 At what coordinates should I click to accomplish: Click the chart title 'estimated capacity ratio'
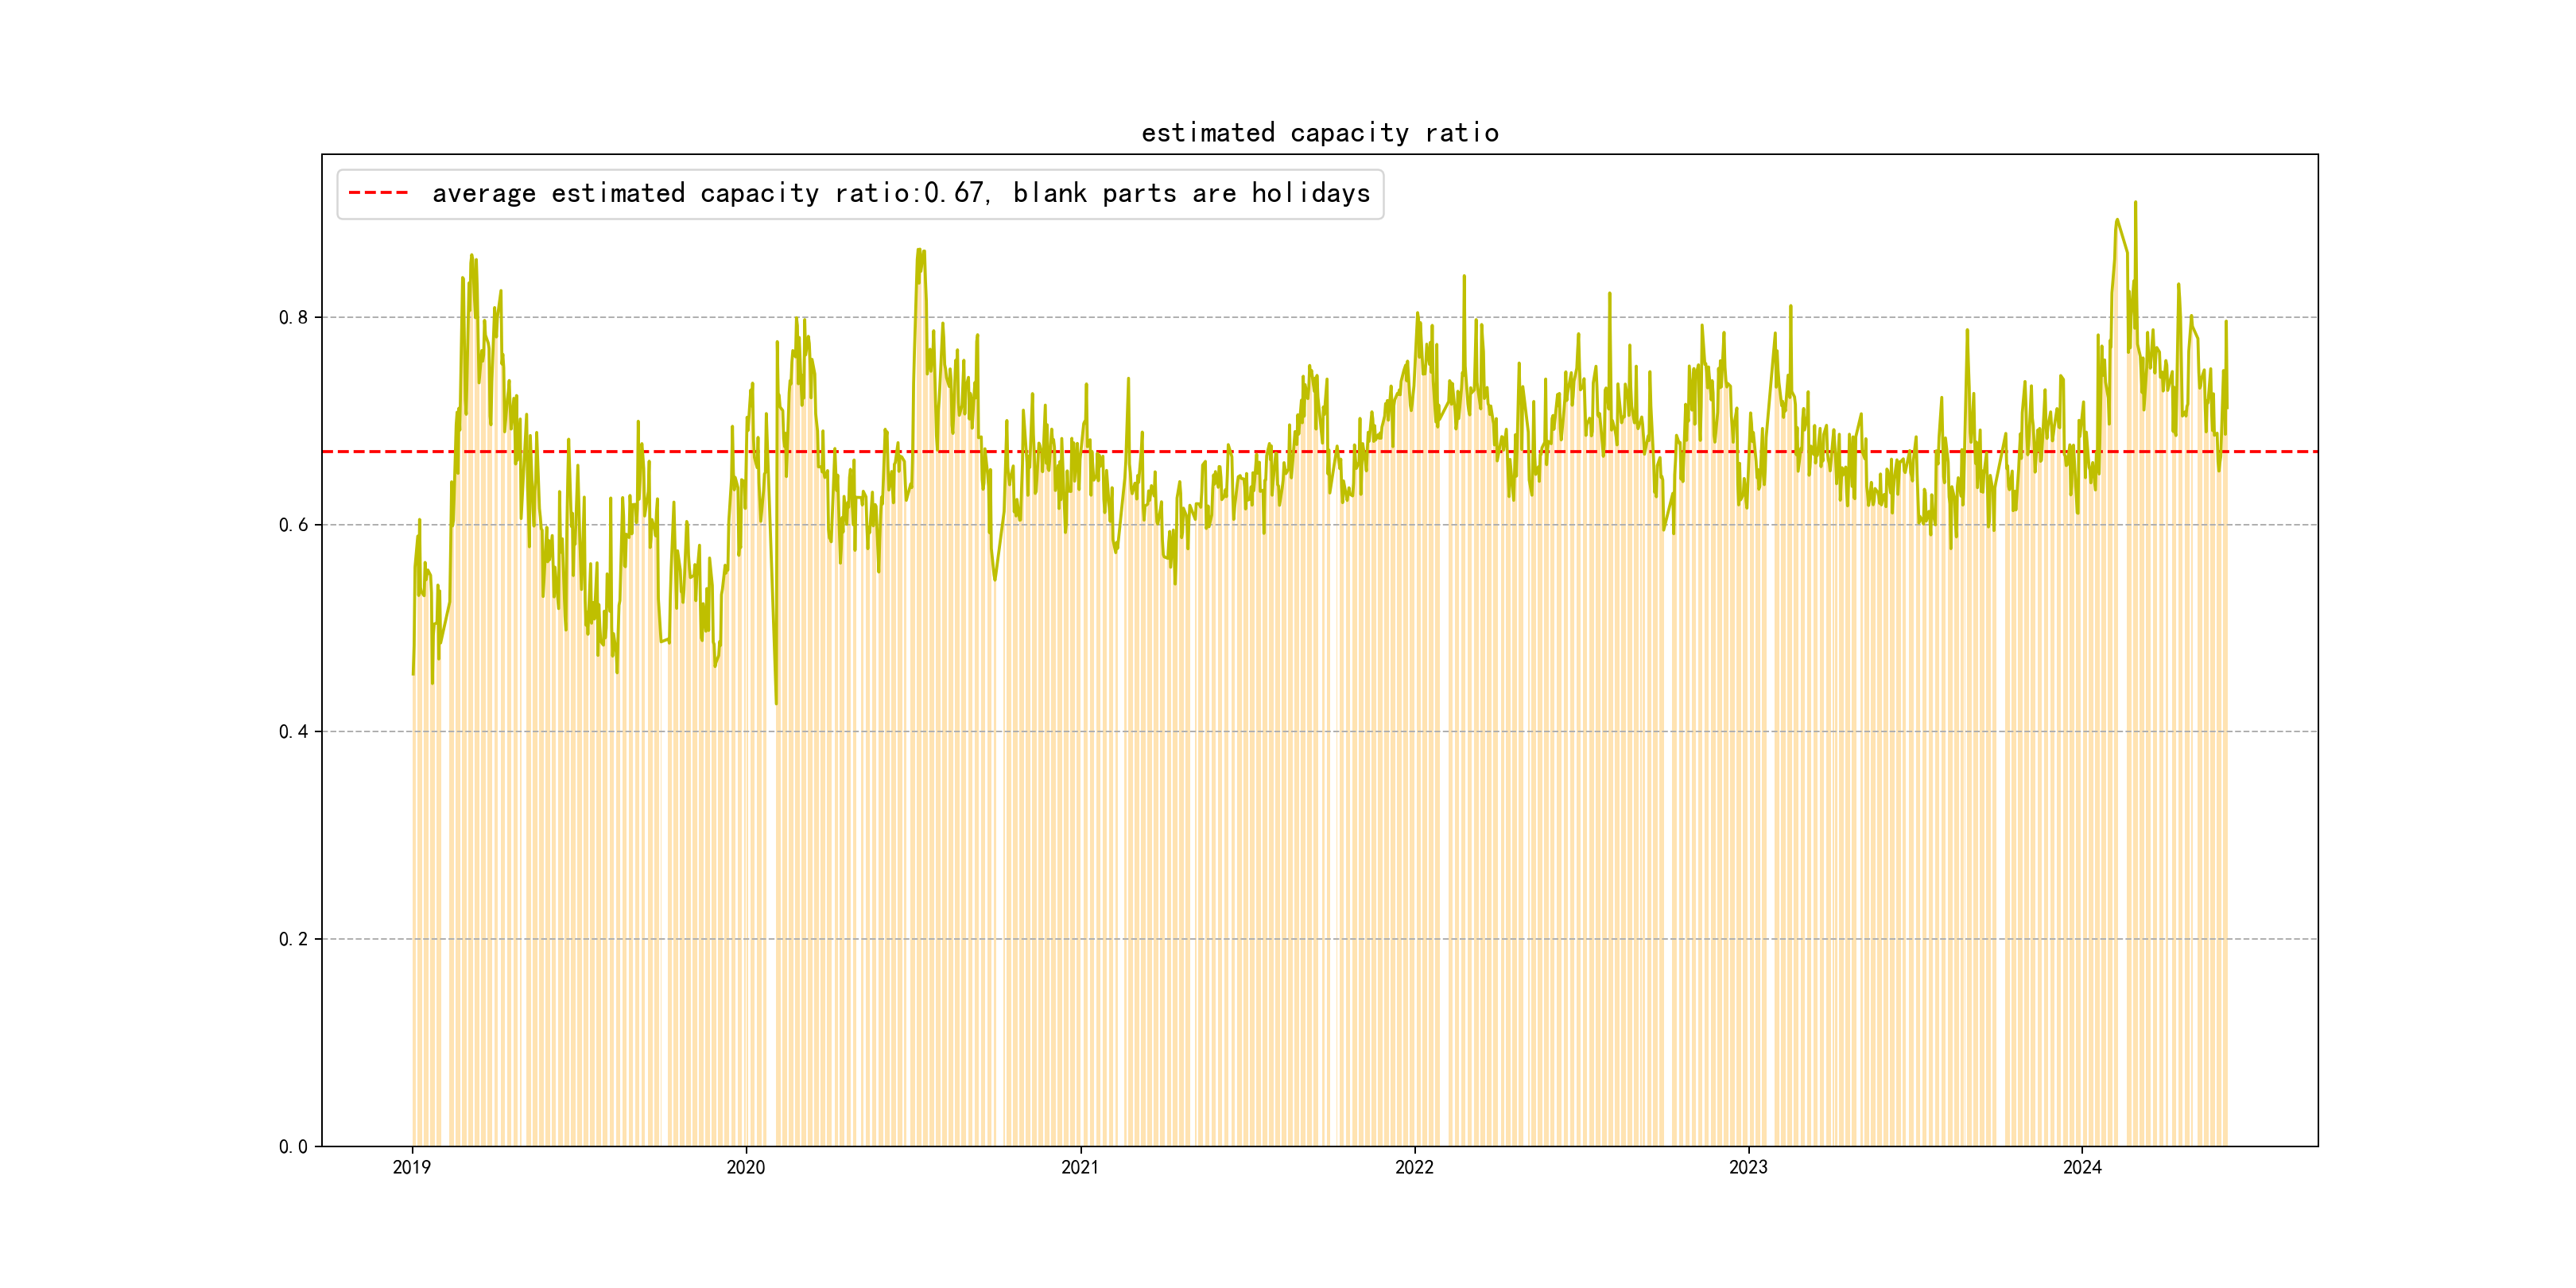point(1319,133)
